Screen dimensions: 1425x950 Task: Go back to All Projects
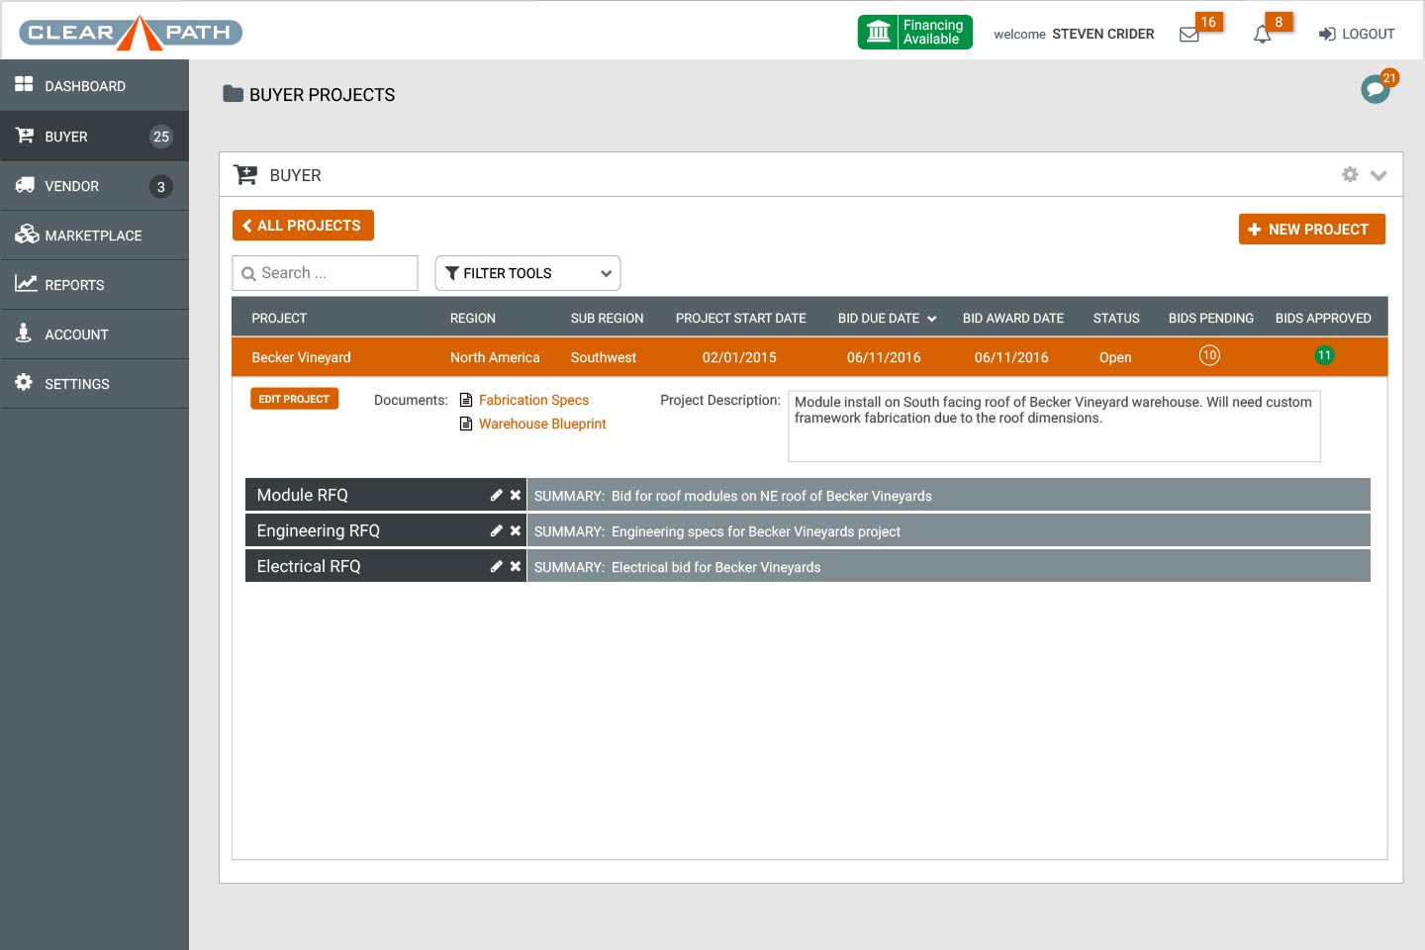tap(303, 226)
